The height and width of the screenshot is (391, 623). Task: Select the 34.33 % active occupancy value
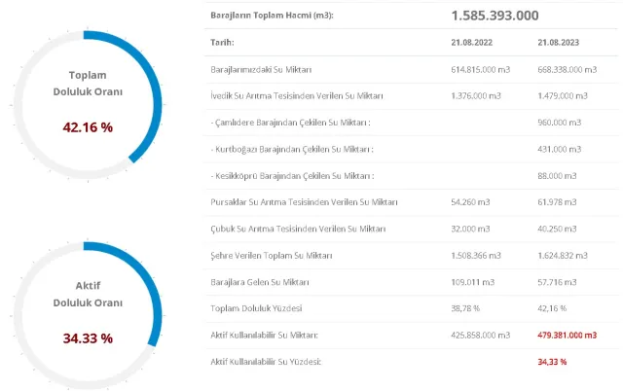[x=88, y=338]
